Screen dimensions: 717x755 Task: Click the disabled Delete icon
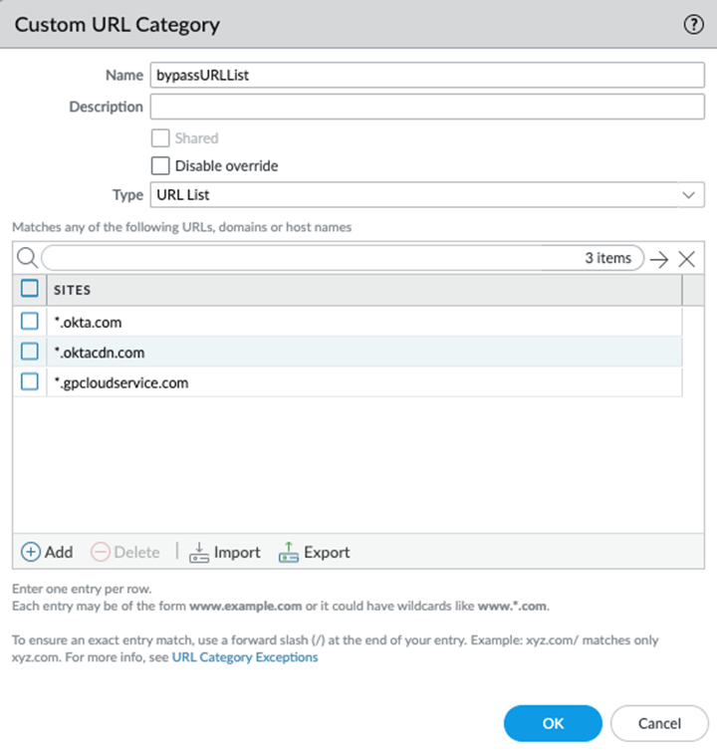tap(101, 552)
